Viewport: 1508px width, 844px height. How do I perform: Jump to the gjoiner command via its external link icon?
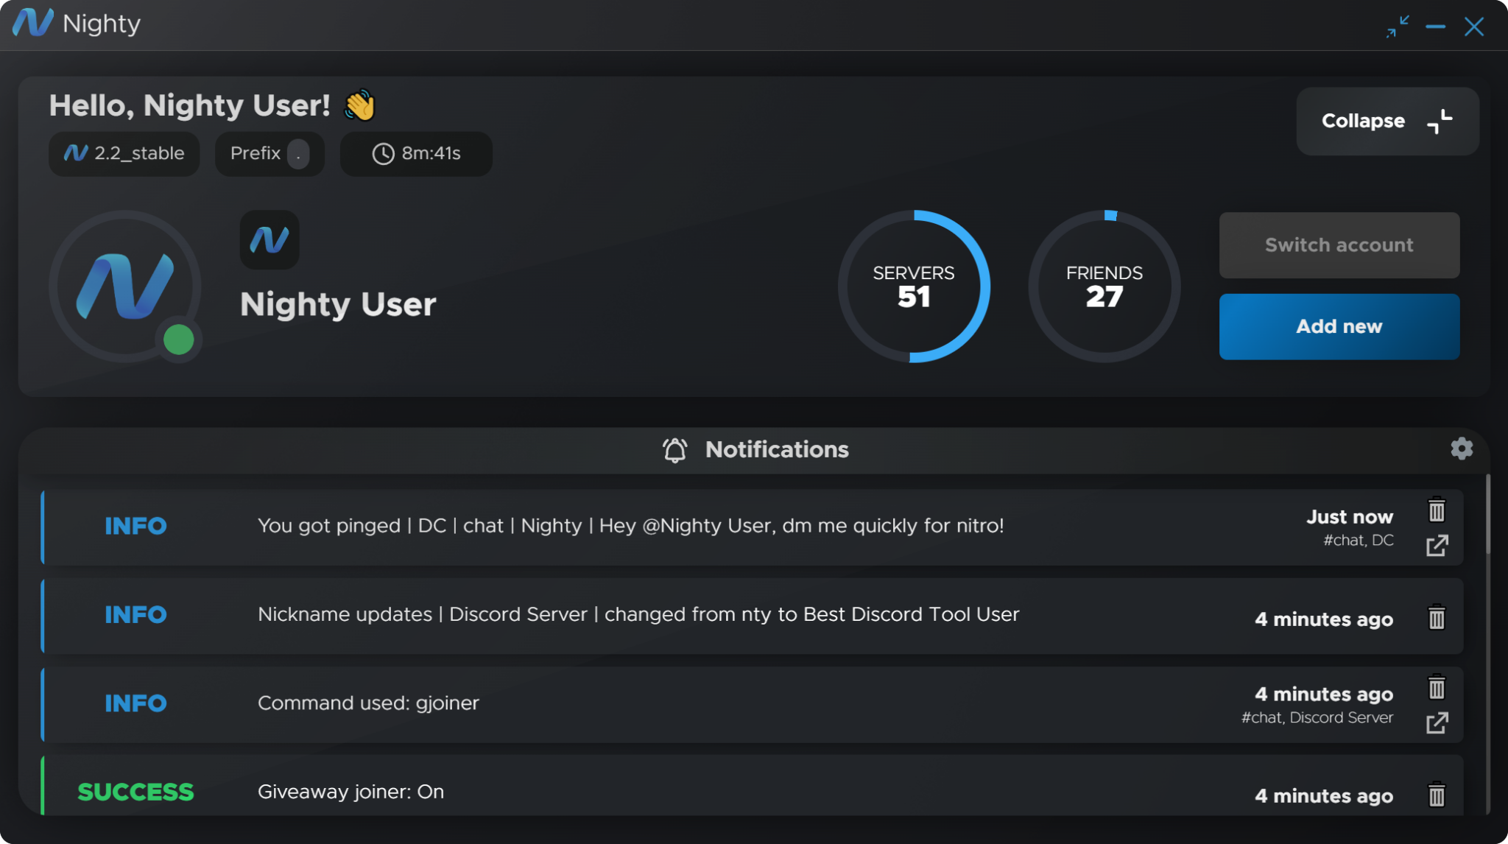pyautogui.click(x=1437, y=722)
